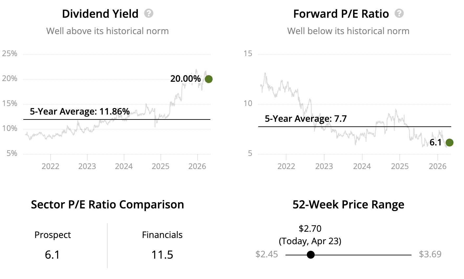464x279 pixels.
Task: Click the help icon beside Dividend Yield
Action: [x=149, y=13]
